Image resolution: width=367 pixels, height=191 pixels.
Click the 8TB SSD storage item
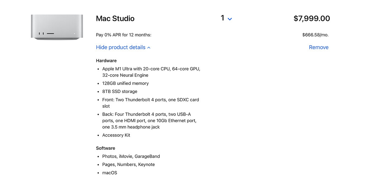[x=119, y=92]
